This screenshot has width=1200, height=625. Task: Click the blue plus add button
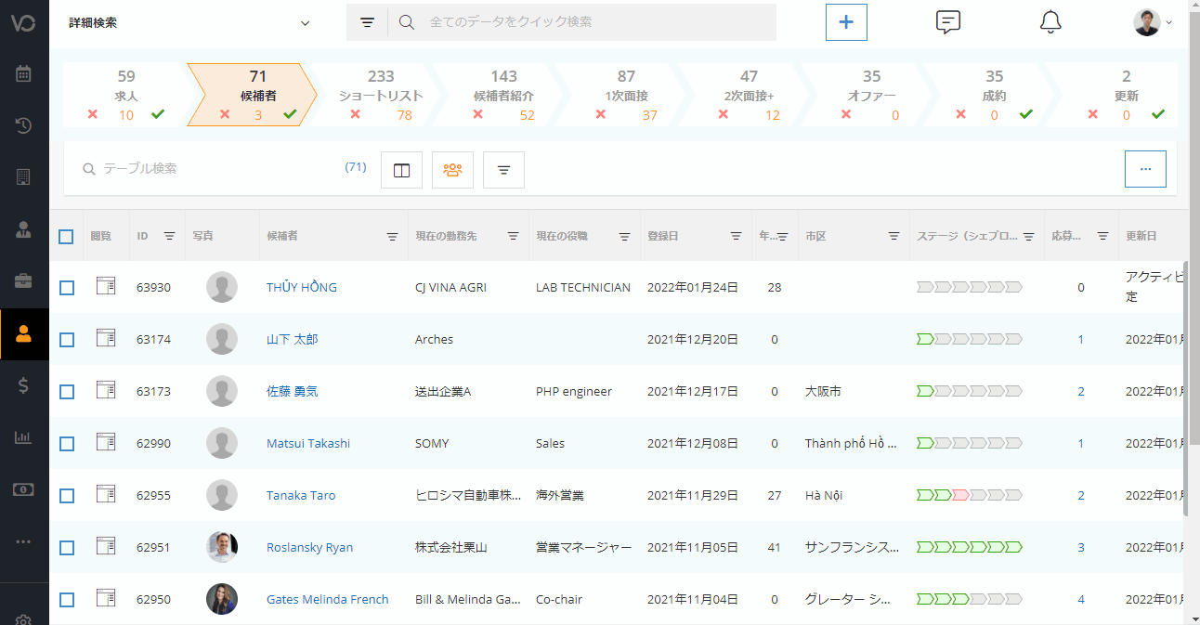[846, 22]
